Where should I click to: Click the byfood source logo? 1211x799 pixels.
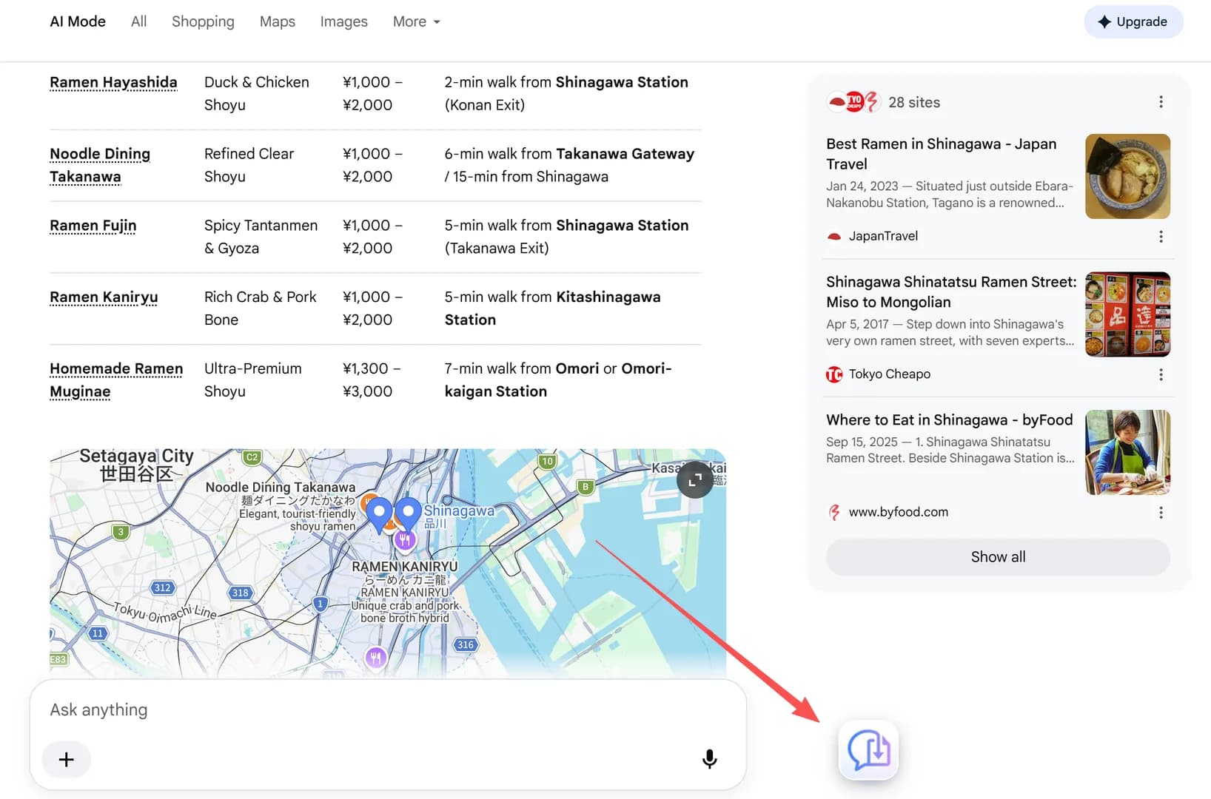pyautogui.click(x=834, y=512)
